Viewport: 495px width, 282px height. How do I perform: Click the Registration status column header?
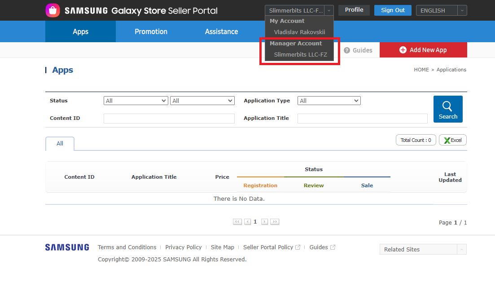click(260, 186)
